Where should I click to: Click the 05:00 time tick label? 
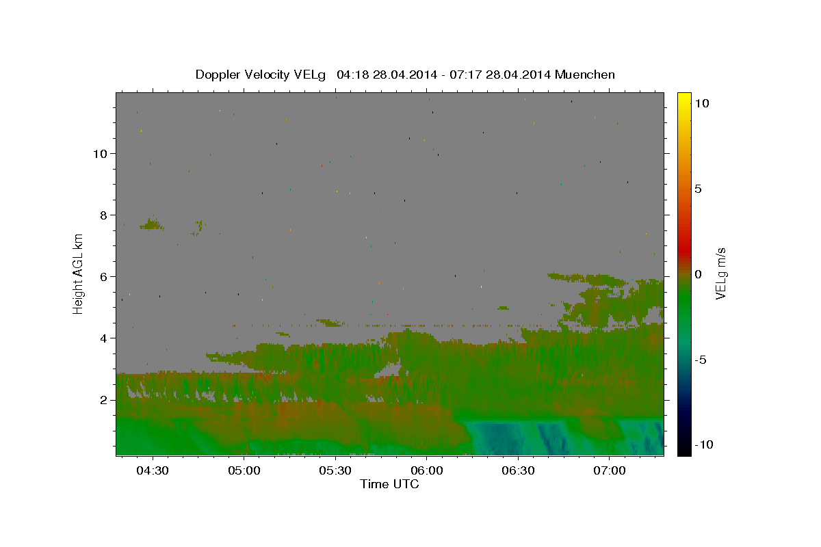pyautogui.click(x=244, y=470)
